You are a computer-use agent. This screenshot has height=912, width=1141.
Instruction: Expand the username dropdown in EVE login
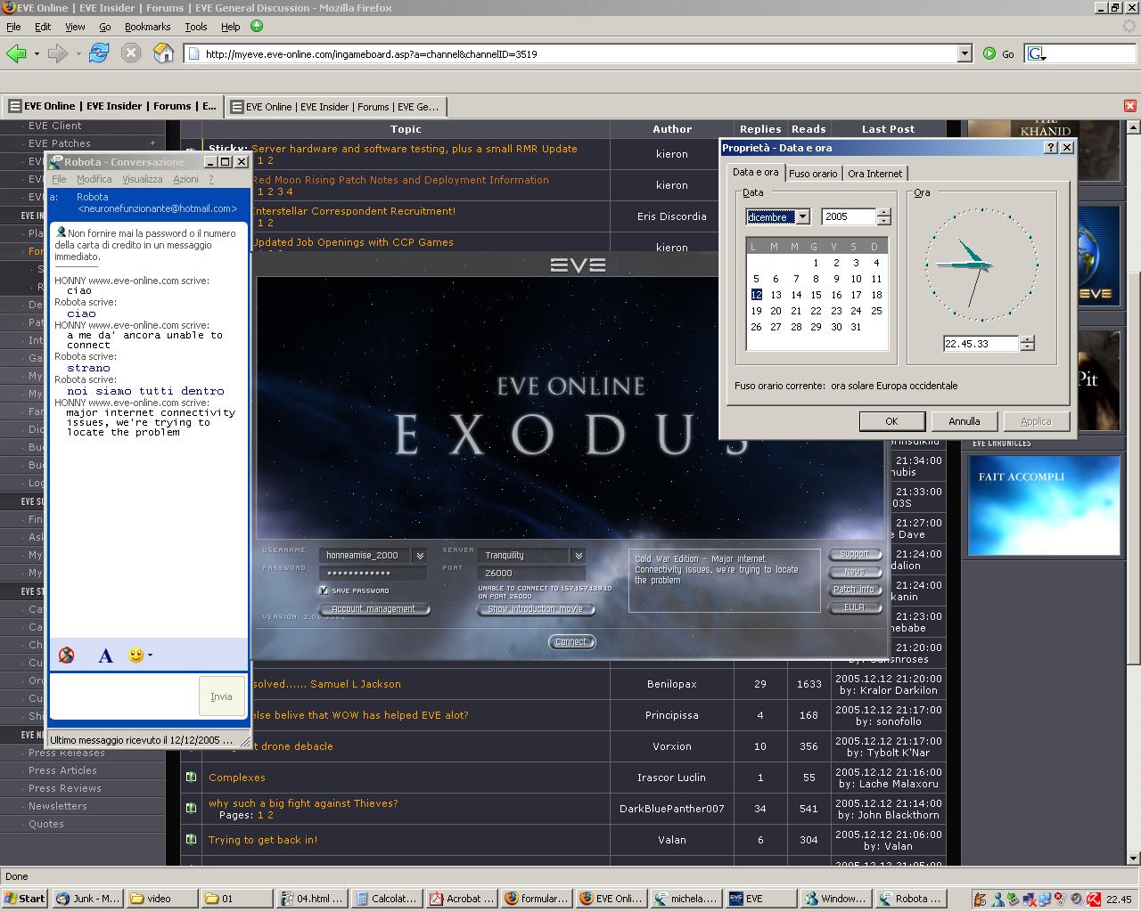click(419, 556)
